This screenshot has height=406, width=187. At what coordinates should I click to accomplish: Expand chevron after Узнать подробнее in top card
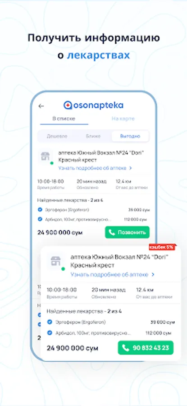[131, 168]
